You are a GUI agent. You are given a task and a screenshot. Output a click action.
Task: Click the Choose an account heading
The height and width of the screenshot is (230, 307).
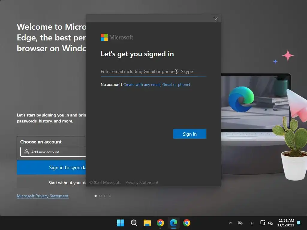tap(41, 142)
